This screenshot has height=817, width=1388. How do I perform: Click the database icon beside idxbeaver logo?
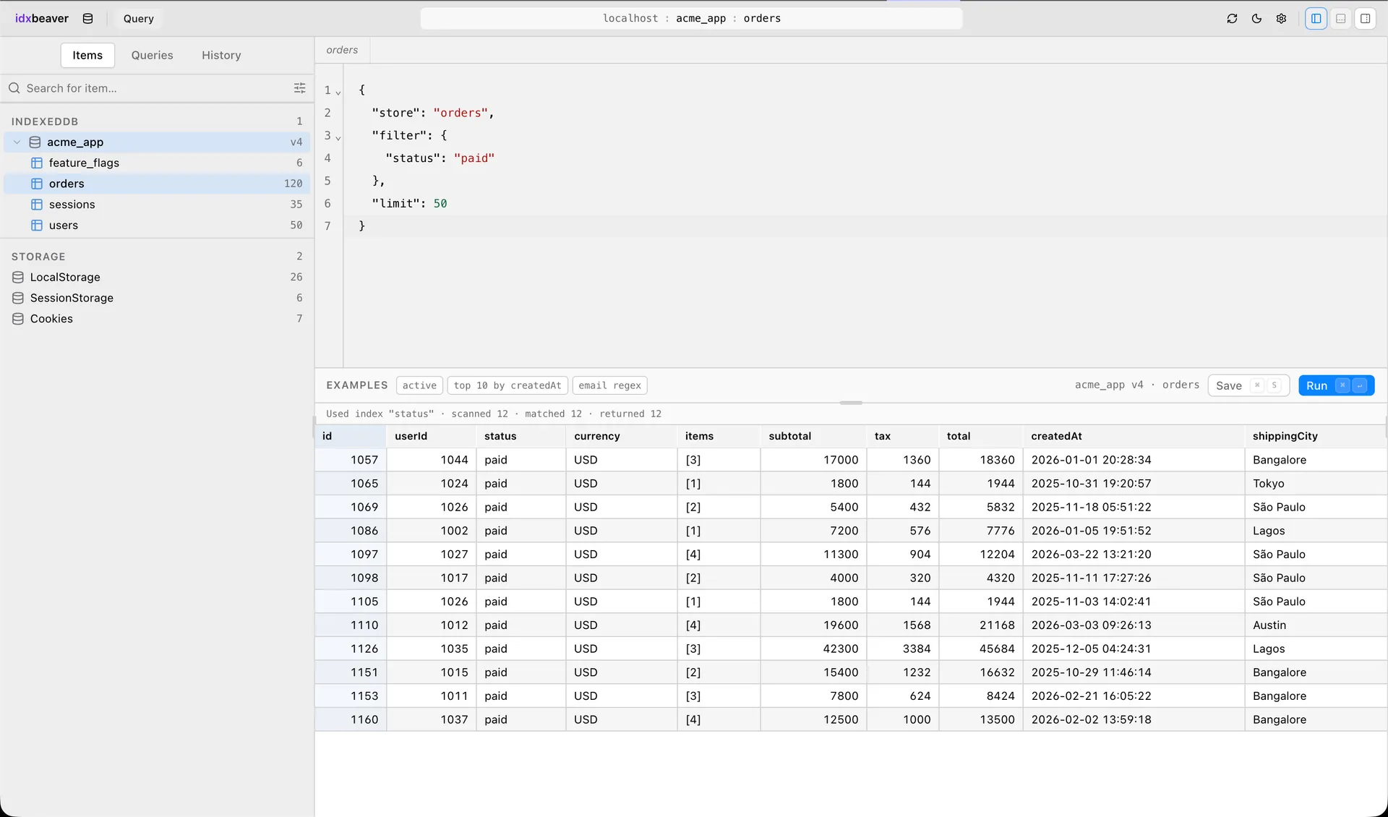pos(87,19)
